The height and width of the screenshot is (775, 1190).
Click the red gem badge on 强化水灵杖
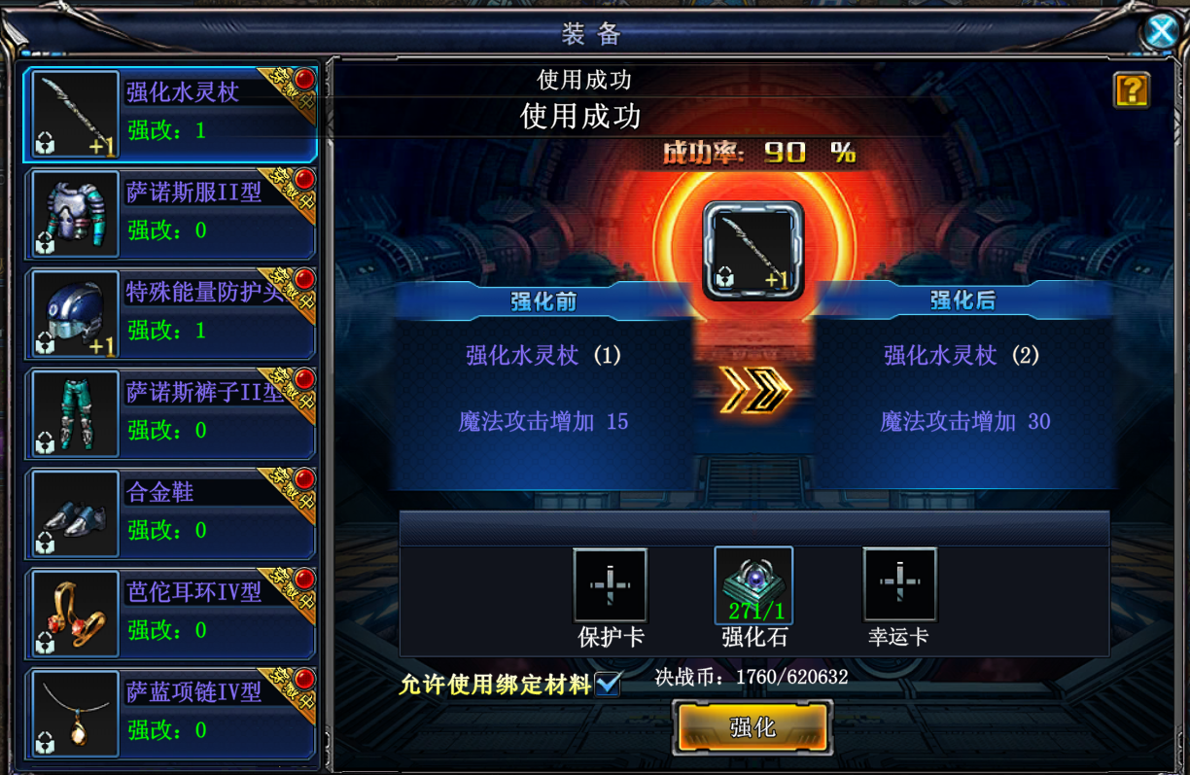305,78
